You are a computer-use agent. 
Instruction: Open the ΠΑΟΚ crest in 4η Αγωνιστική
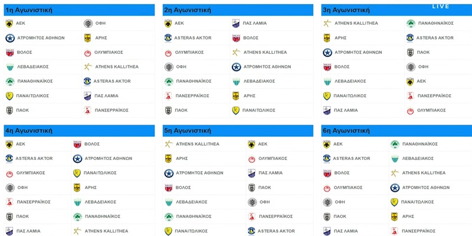[9, 217]
